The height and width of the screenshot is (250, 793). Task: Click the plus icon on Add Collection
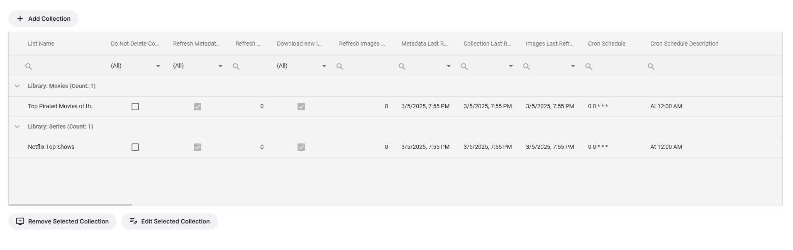point(20,19)
